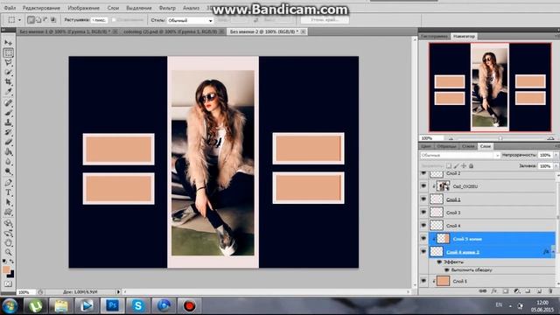
Task: Add a layer mask from Layers panel bottom
Action: (506, 291)
